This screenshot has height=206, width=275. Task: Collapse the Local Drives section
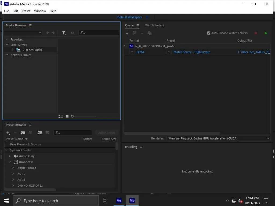(7, 45)
